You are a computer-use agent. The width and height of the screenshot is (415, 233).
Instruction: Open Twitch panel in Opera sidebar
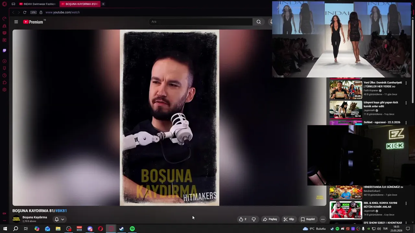click(5, 50)
